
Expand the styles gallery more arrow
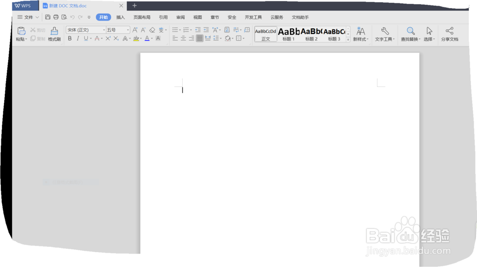tap(348, 40)
